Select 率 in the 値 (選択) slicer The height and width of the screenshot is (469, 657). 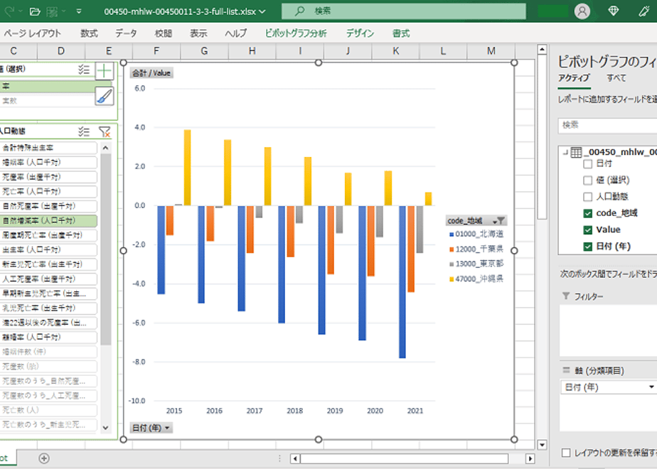point(48,86)
